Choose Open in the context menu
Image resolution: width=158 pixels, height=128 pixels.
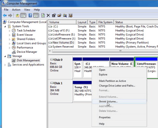[119, 70]
